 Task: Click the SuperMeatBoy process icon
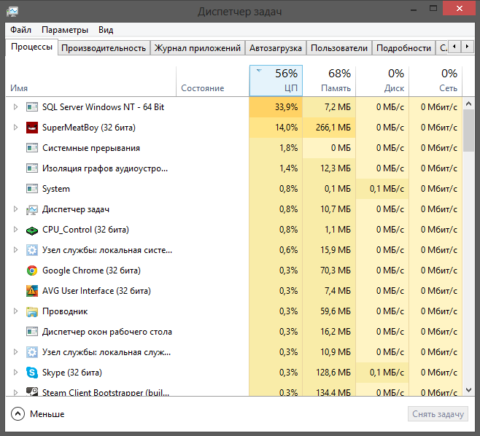32,128
